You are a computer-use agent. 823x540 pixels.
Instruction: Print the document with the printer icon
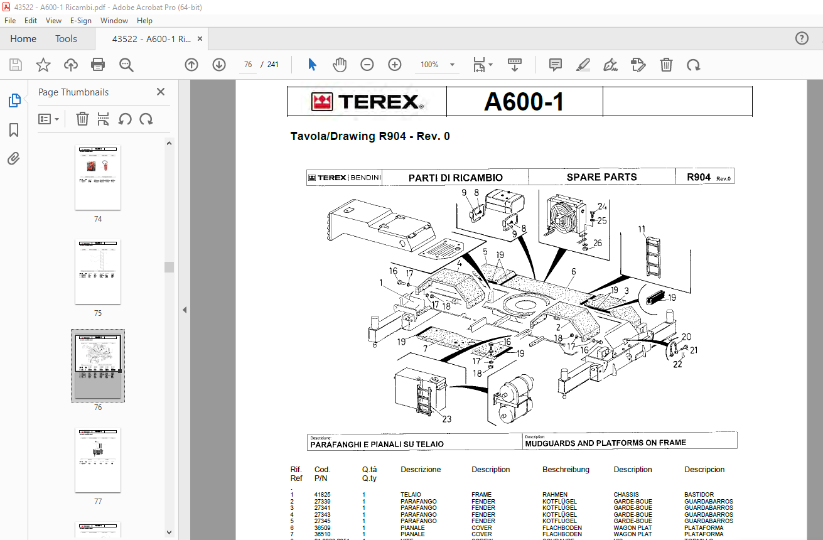98,65
